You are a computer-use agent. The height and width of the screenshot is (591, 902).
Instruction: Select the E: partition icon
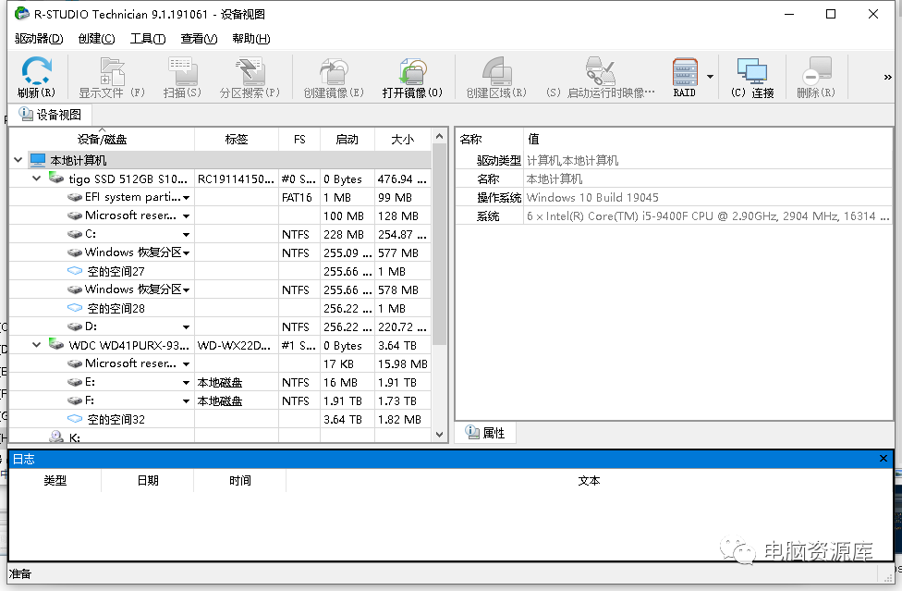[x=75, y=382]
